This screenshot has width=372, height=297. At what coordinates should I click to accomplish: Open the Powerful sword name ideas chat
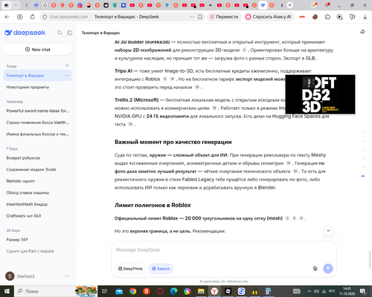click(38, 111)
